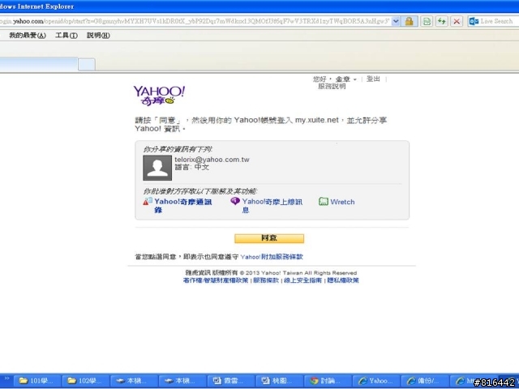519x389 pixels.
Task: Click the email telorix@yahoo.com.tw text
Action: 212,160
